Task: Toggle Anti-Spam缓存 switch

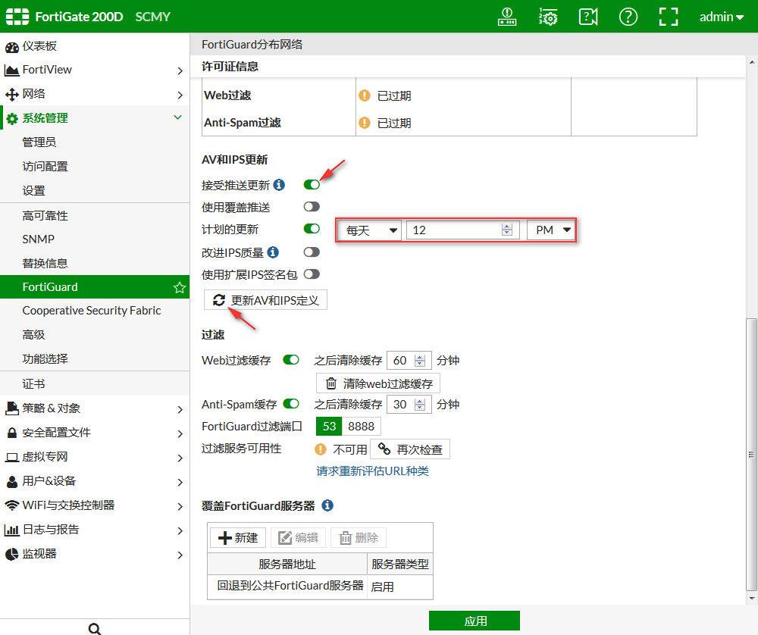Action: point(291,404)
